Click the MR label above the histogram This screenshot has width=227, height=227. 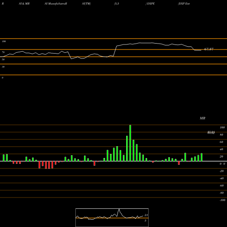click(x=202, y=118)
